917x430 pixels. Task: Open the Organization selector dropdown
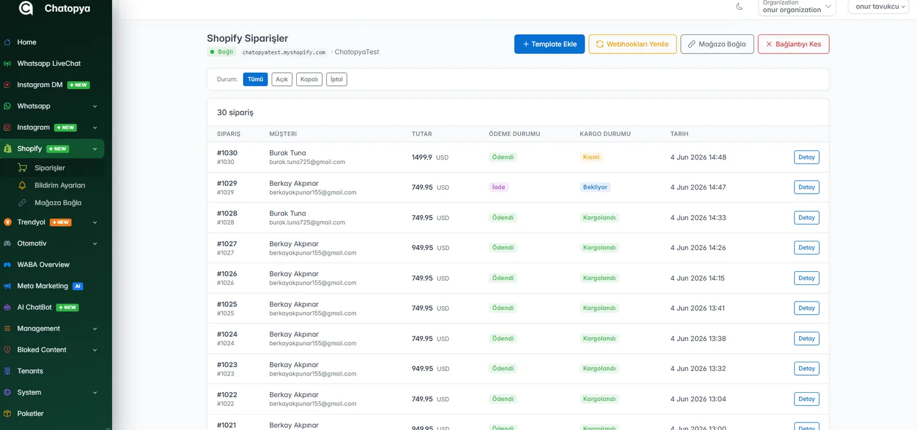pyautogui.click(x=797, y=7)
